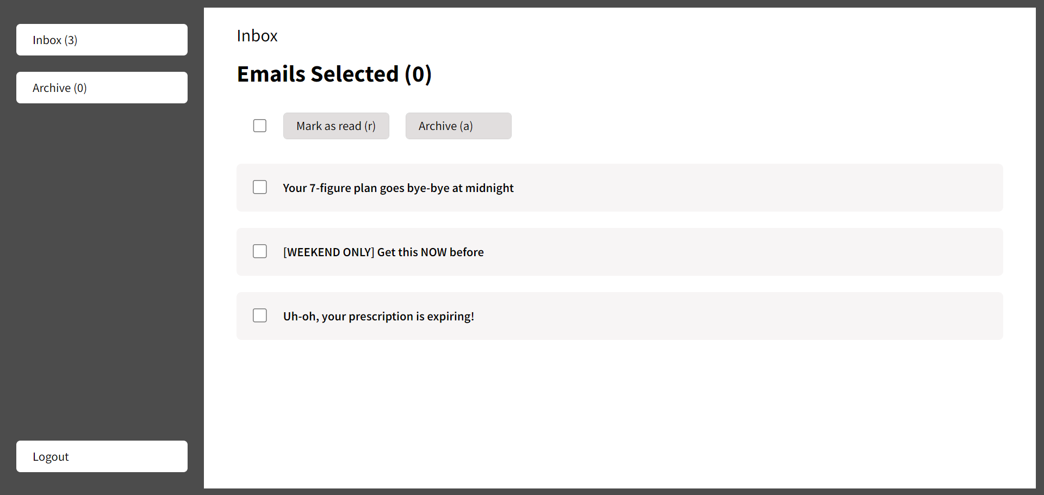Archive selected emails using the Archive button
The height and width of the screenshot is (495, 1044).
[458, 126]
